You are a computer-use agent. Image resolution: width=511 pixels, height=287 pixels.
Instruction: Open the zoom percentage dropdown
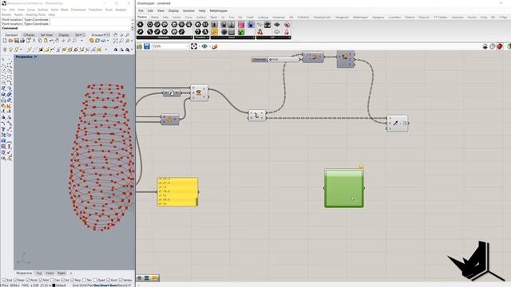(x=170, y=46)
